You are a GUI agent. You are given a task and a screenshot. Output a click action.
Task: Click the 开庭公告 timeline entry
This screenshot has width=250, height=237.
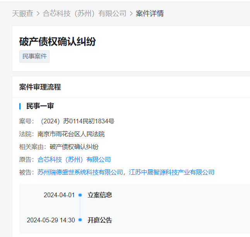(100, 220)
